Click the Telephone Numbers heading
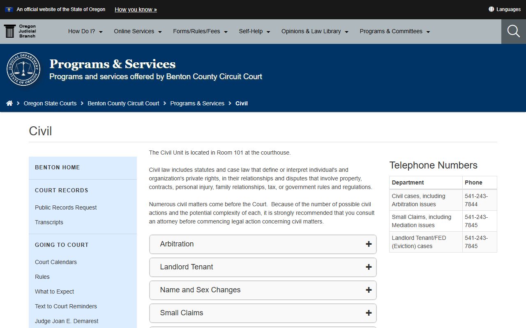The width and height of the screenshot is (526, 328). point(433,165)
